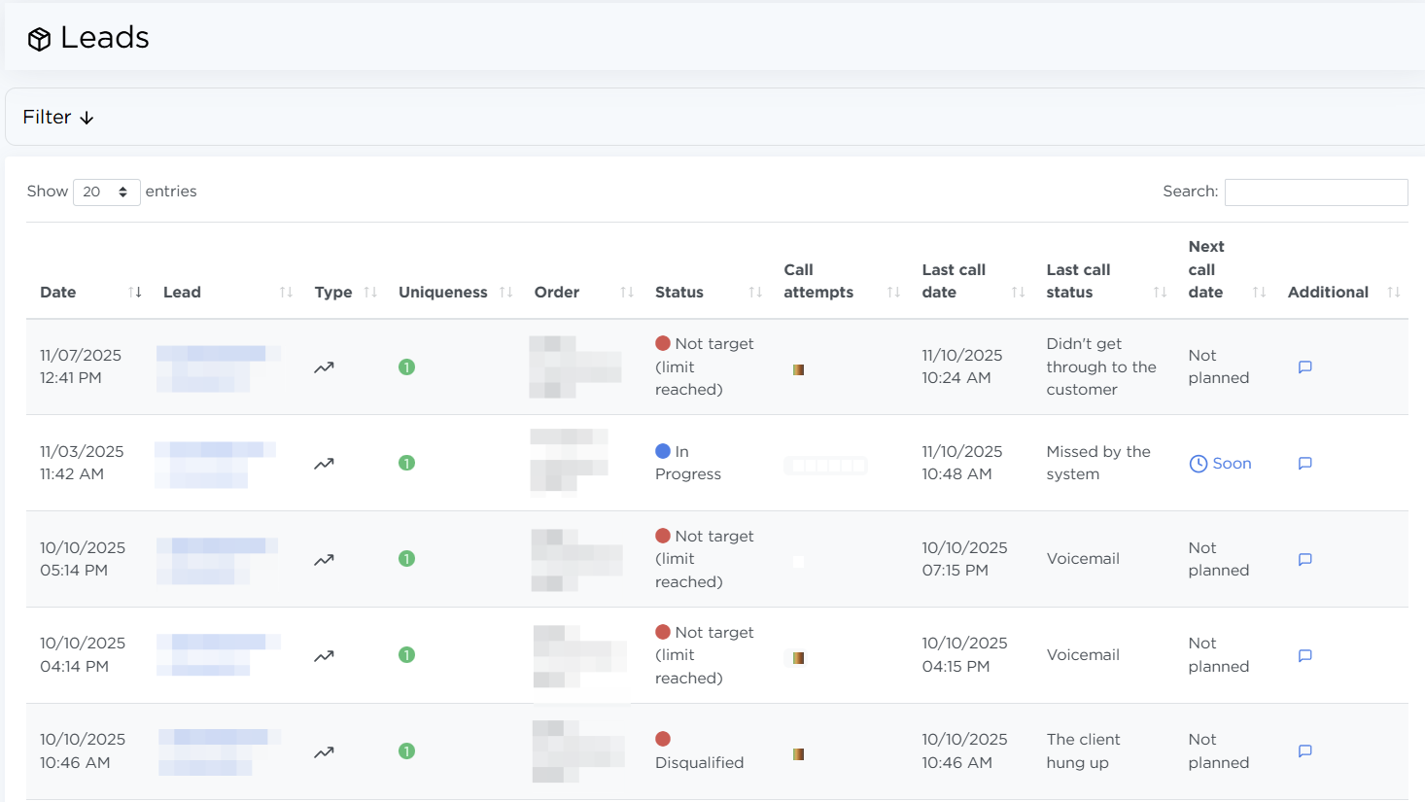Screen dimensions: 1425x802
Task: Click green uniqueness badge in 04:14 PM row
Action: coord(406,655)
